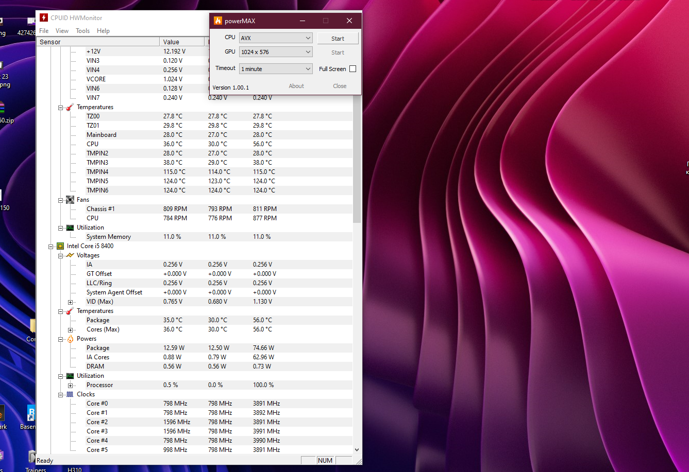Collapse the Temperatures node above TZ00
Image resolution: width=689 pixels, height=472 pixels.
tap(60, 108)
